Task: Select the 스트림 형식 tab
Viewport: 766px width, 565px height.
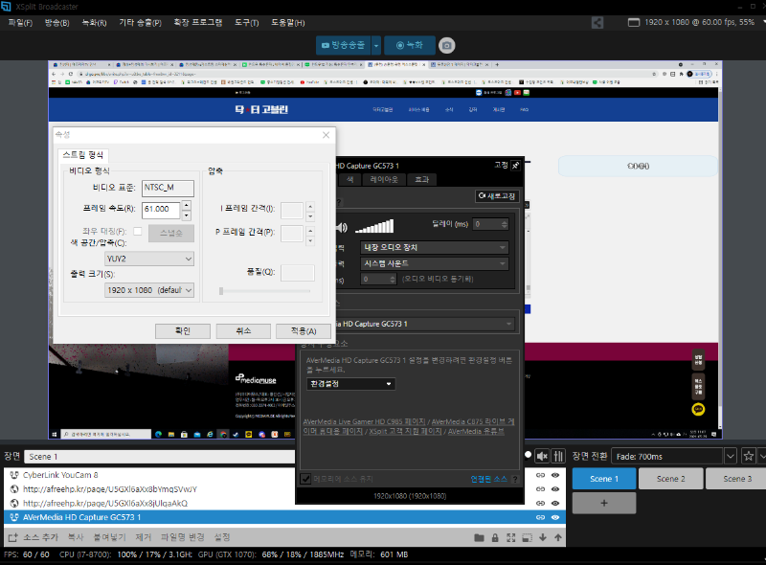Action: point(83,155)
